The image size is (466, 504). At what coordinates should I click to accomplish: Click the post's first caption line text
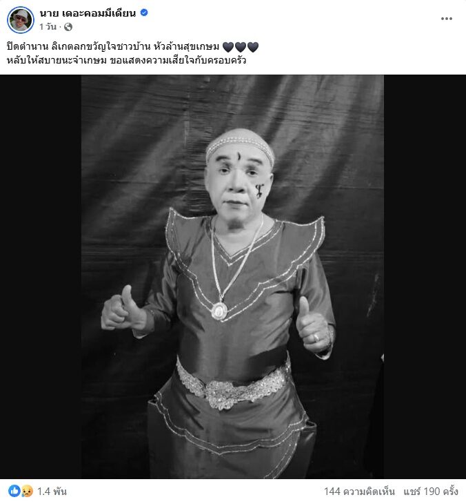[113, 47]
